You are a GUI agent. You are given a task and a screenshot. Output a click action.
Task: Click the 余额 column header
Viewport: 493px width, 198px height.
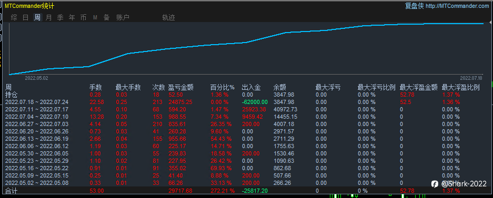pos(280,88)
